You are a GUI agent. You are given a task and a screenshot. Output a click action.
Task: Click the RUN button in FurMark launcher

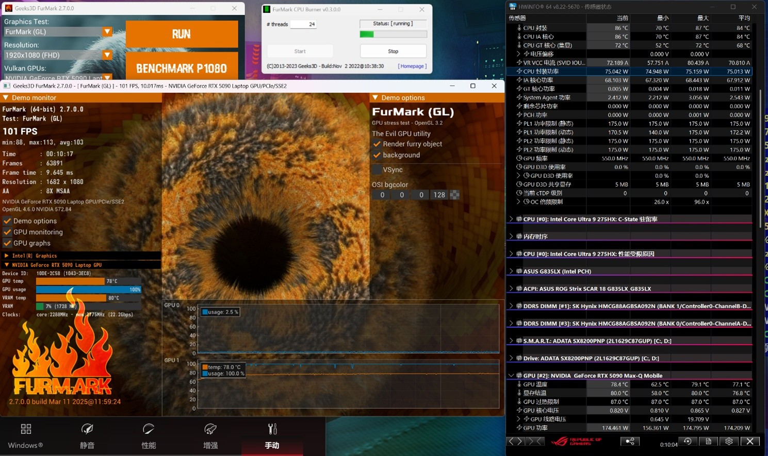(x=182, y=34)
